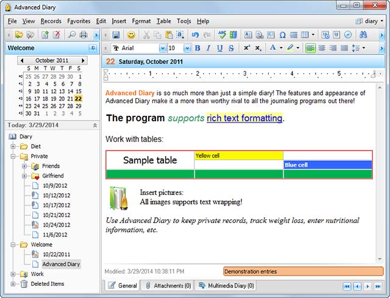This screenshot has height=298, width=390.
Task: Jump to the last record button
Action: [378, 286]
